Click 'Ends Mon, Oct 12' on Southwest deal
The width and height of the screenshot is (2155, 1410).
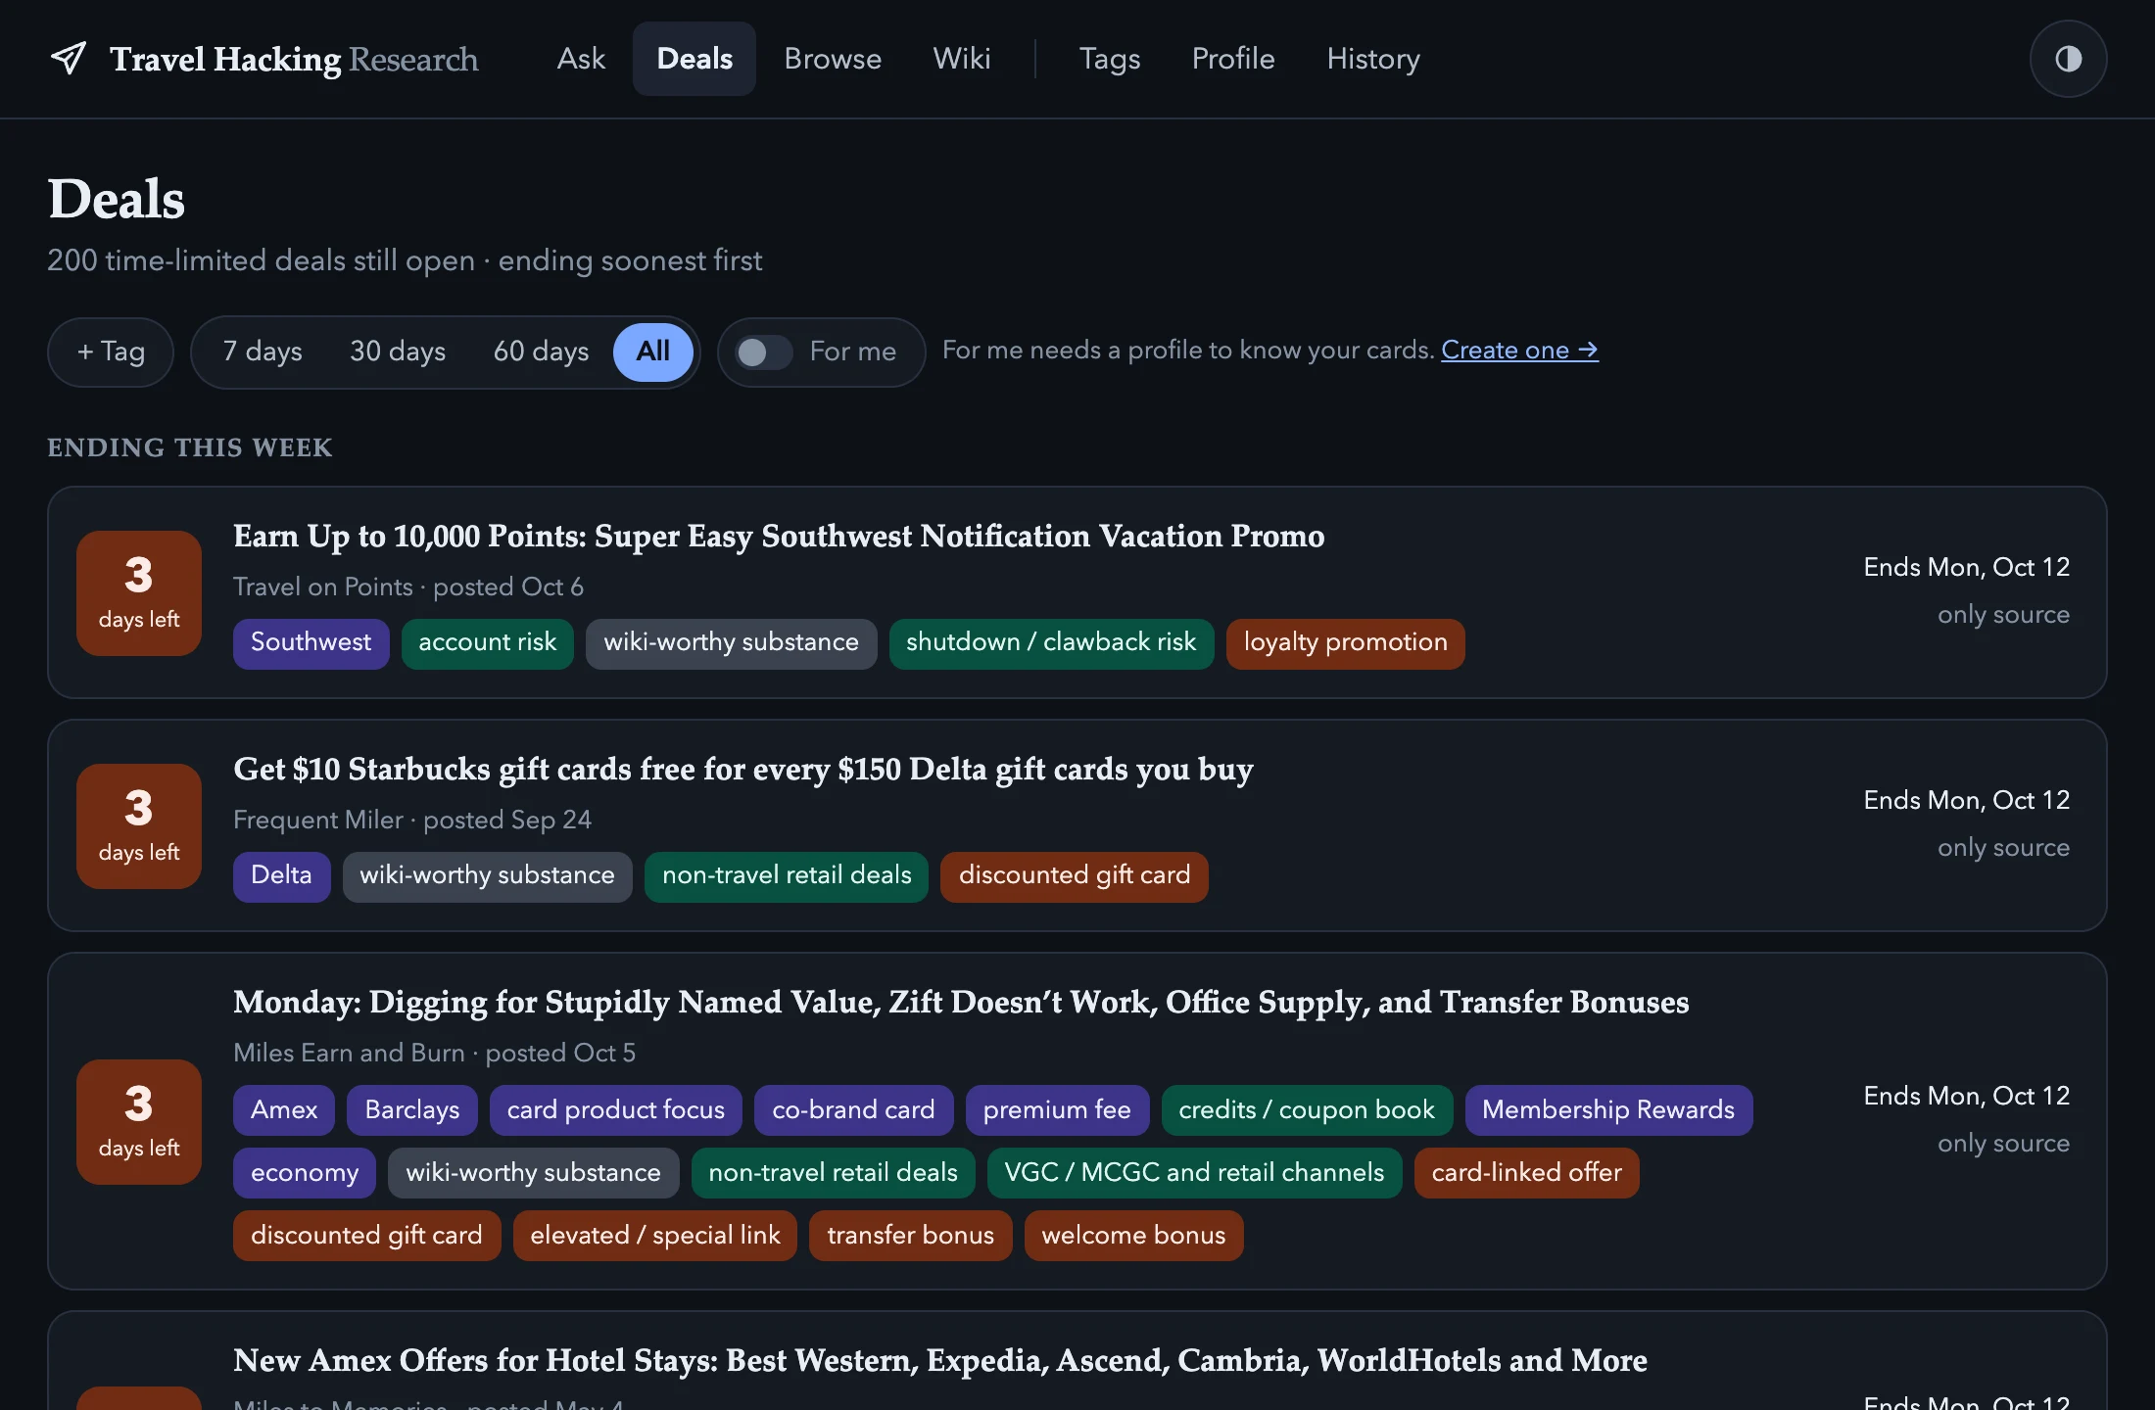(1967, 568)
